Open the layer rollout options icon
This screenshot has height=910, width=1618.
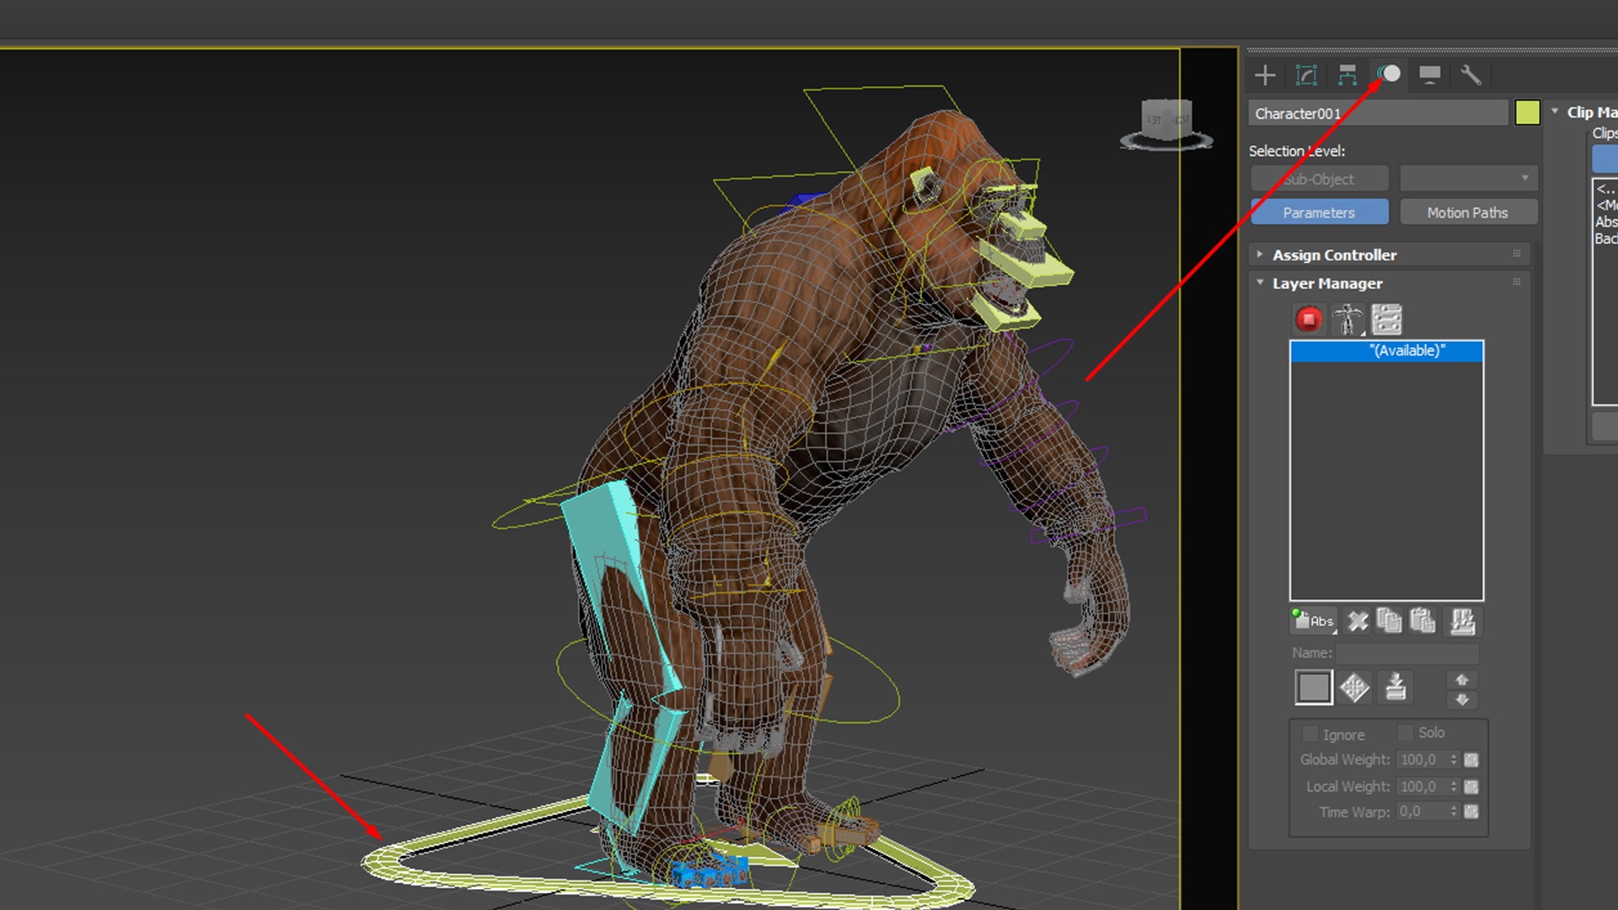pos(1386,319)
